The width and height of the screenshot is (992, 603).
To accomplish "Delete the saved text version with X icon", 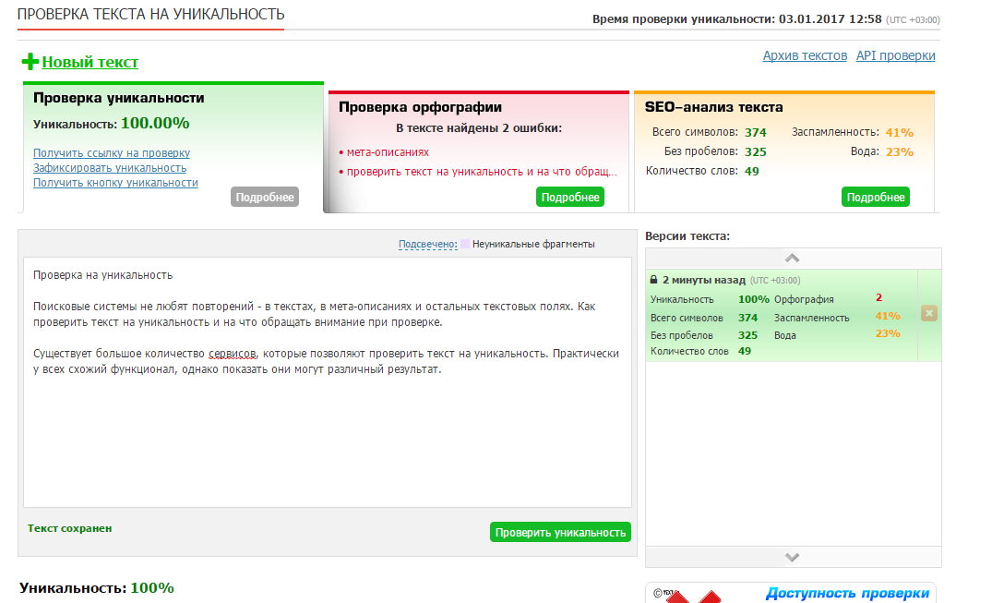I will pyautogui.click(x=929, y=314).
